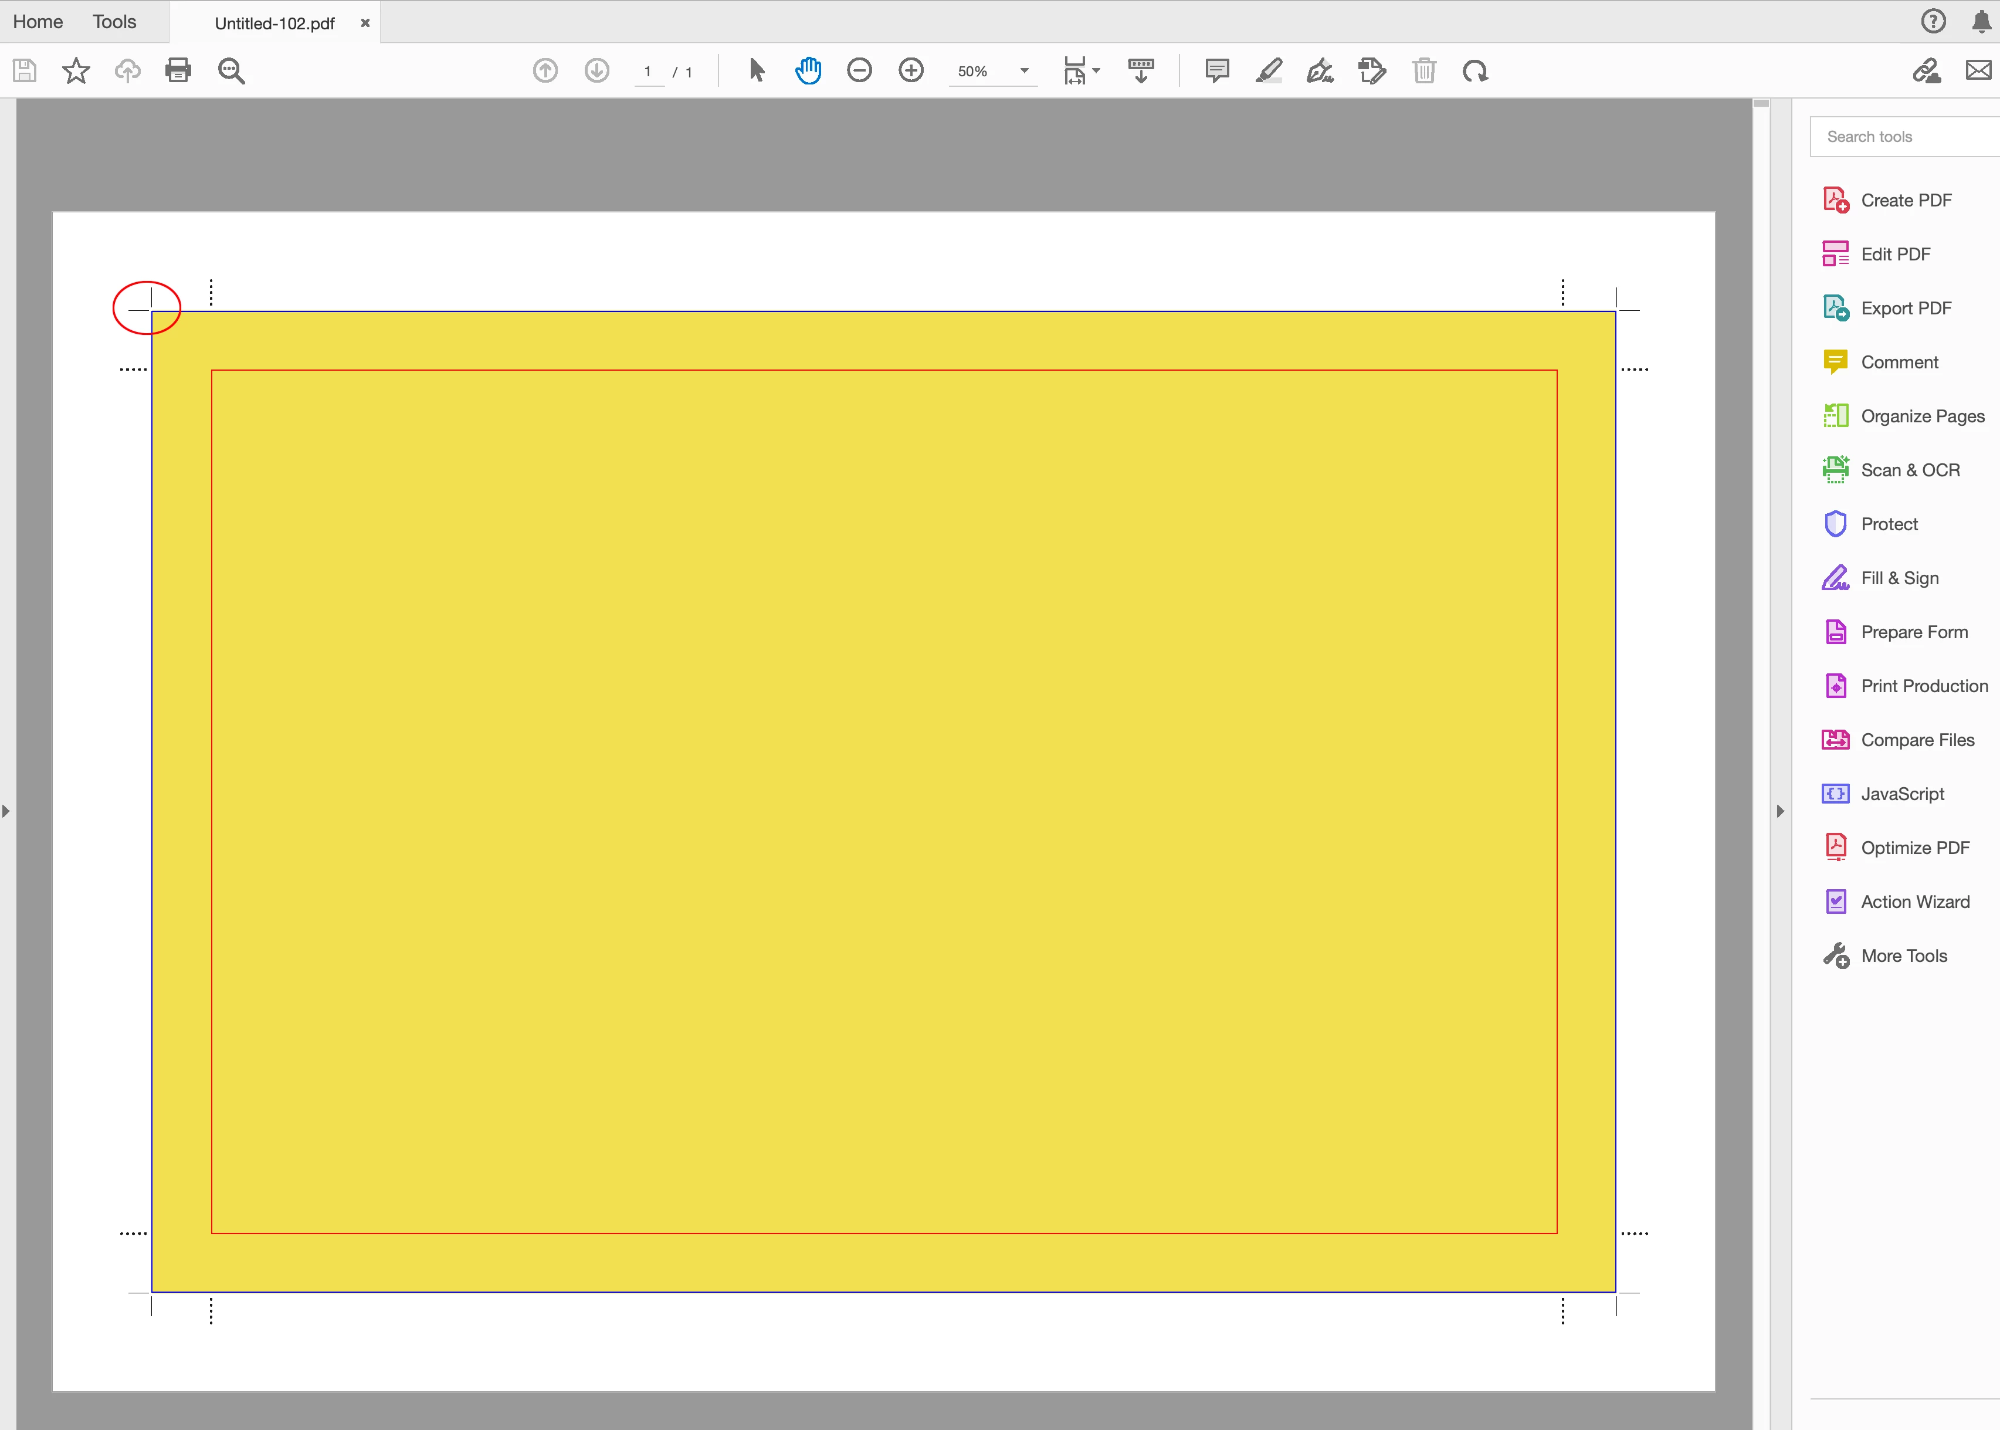Open the Print Production tool
This screenshot has height=1430, width=2000.
[x=1923, y=686]
